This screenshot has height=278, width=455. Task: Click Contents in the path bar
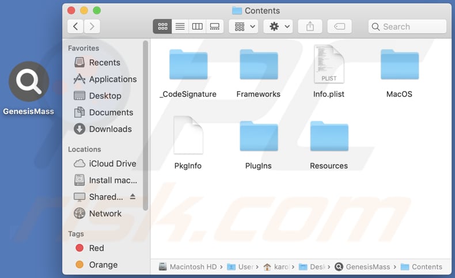tap(422, 266)
